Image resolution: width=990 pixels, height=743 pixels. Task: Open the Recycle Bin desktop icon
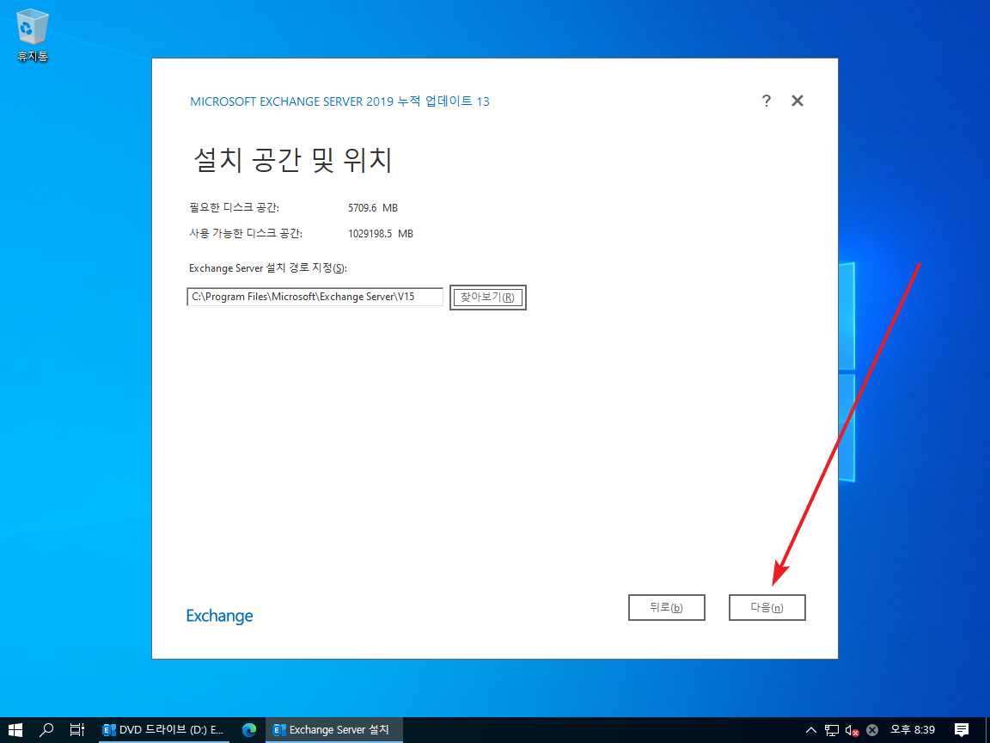(x=32, y=35)
